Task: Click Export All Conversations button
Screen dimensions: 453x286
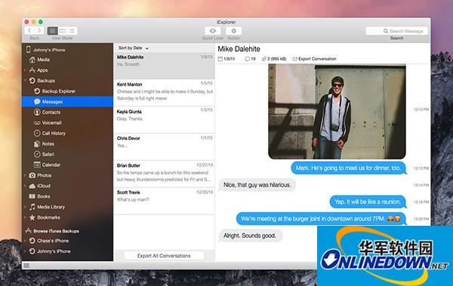Action: pyautogui.click(x=164, y=256)
